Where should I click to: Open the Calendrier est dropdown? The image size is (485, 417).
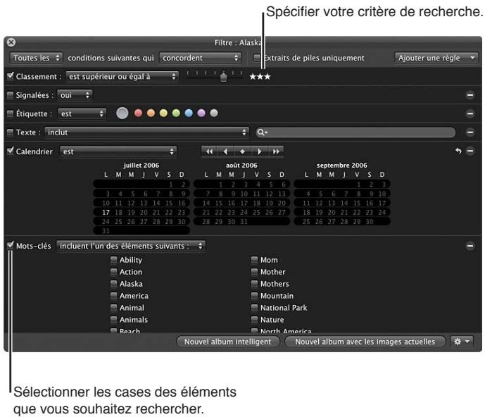(x=118, y=151)
